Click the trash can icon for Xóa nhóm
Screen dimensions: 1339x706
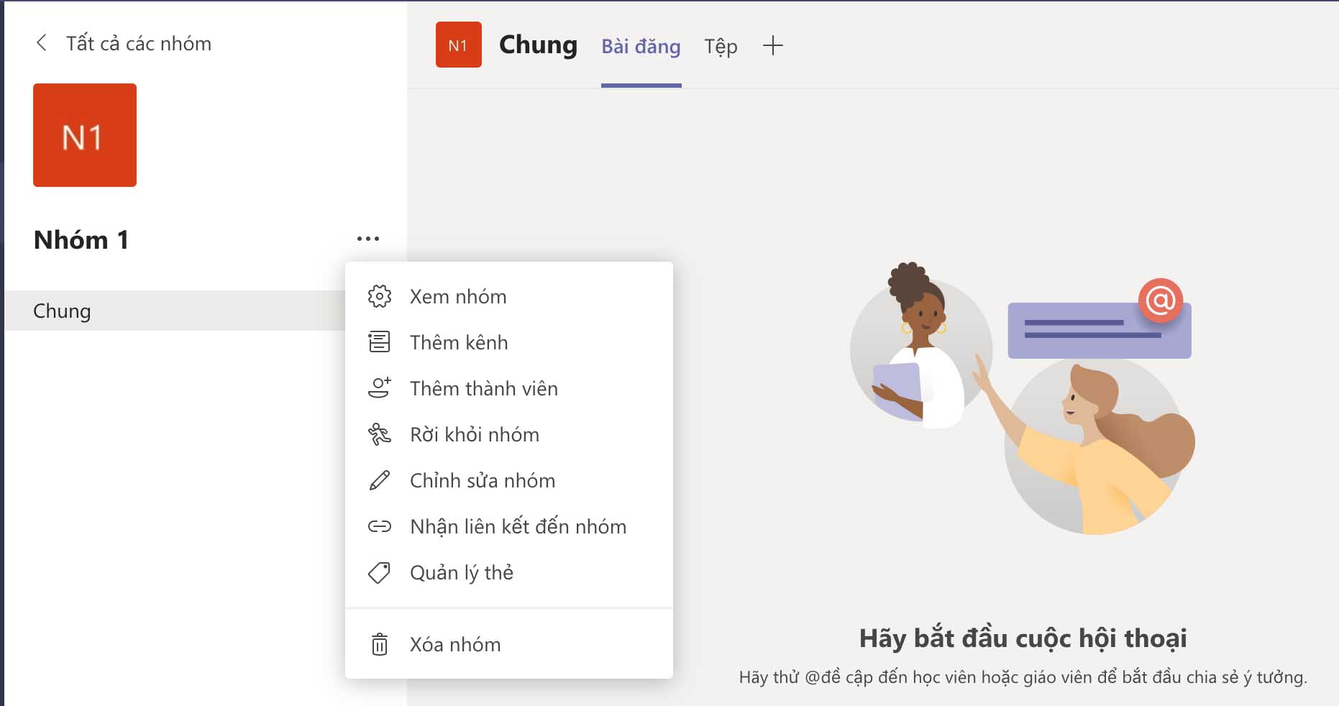click(x=380, y=644)
